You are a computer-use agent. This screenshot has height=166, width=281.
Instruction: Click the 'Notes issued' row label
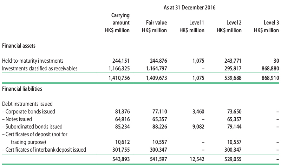coord(17,119)
